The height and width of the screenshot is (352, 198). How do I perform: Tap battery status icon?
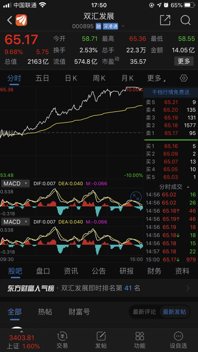(189, 5)
